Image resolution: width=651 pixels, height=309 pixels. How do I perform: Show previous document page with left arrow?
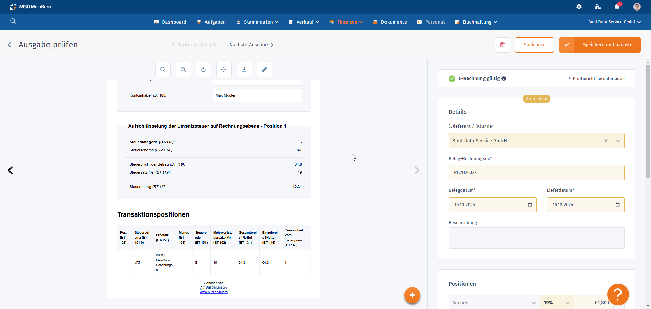pos(11,170)
